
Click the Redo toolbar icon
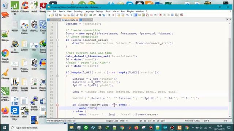[x=94, y=15]
